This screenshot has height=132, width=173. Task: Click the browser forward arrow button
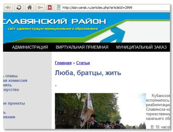pyautogui.click(x=8, y=8)
